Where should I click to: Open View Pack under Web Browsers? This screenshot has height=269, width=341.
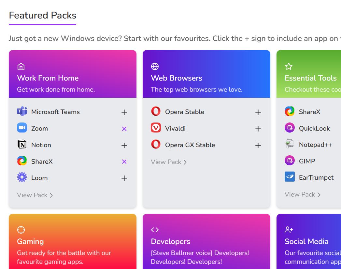click(x=169, y=162)
